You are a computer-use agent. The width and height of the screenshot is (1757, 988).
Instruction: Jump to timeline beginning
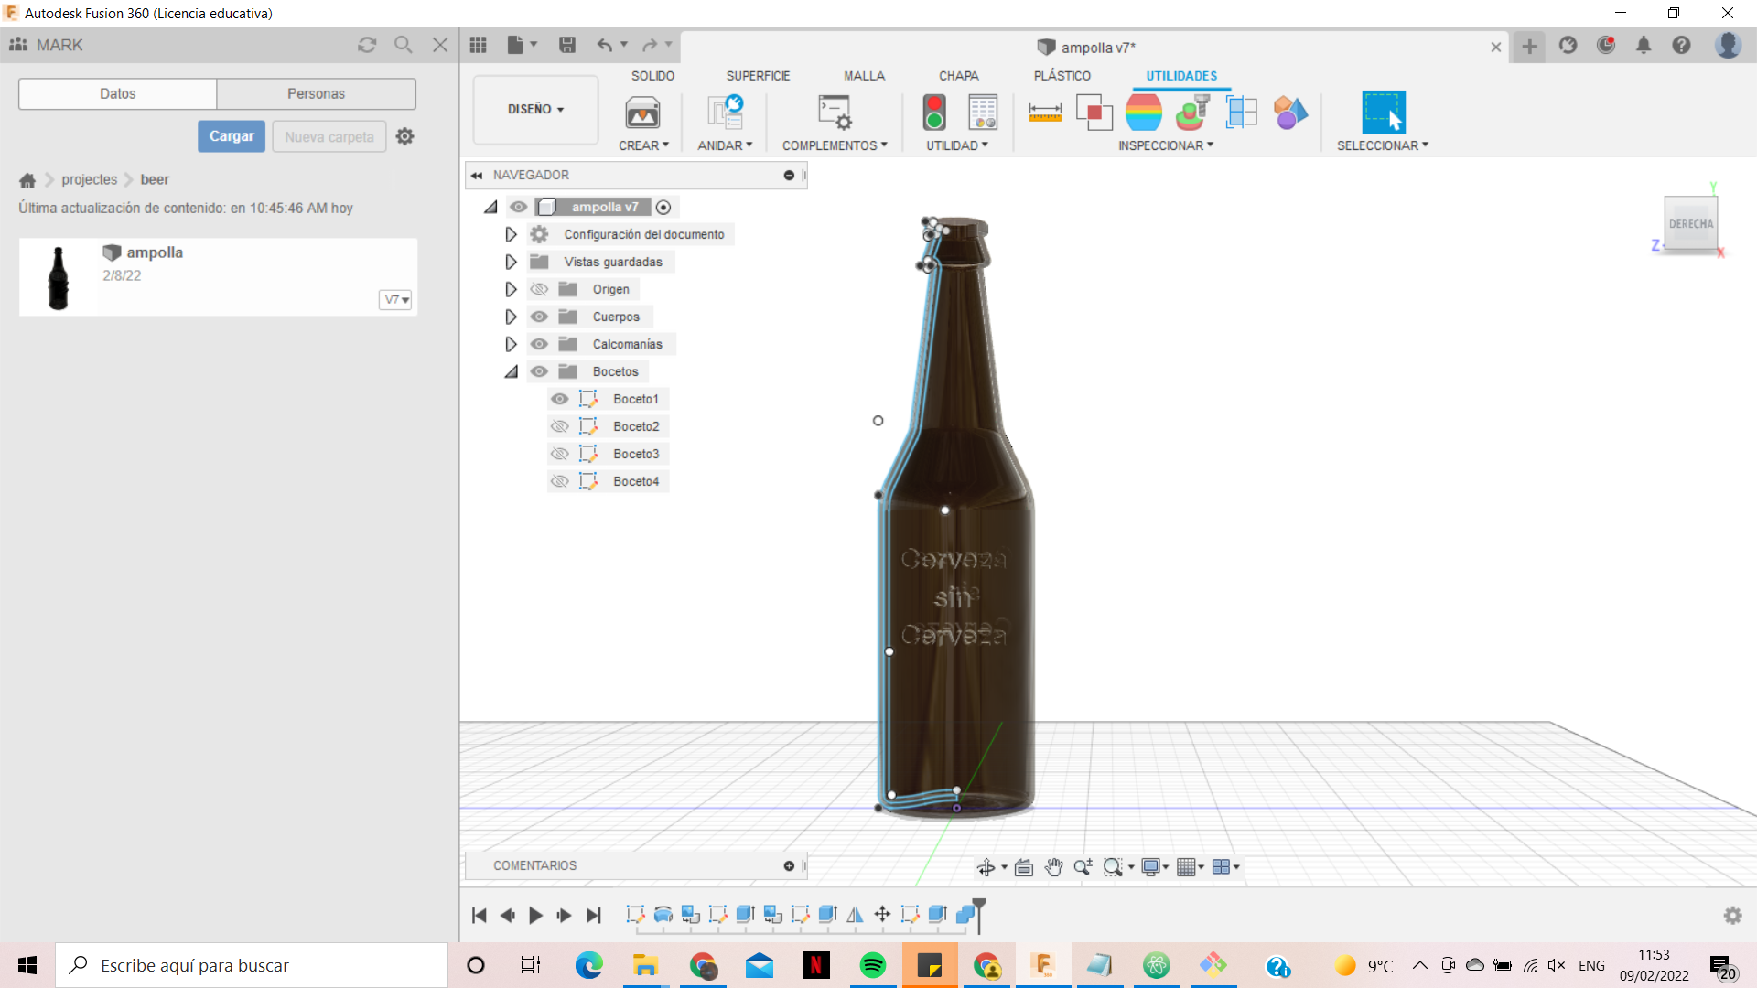pyautogui.click(x=480, y=915)
